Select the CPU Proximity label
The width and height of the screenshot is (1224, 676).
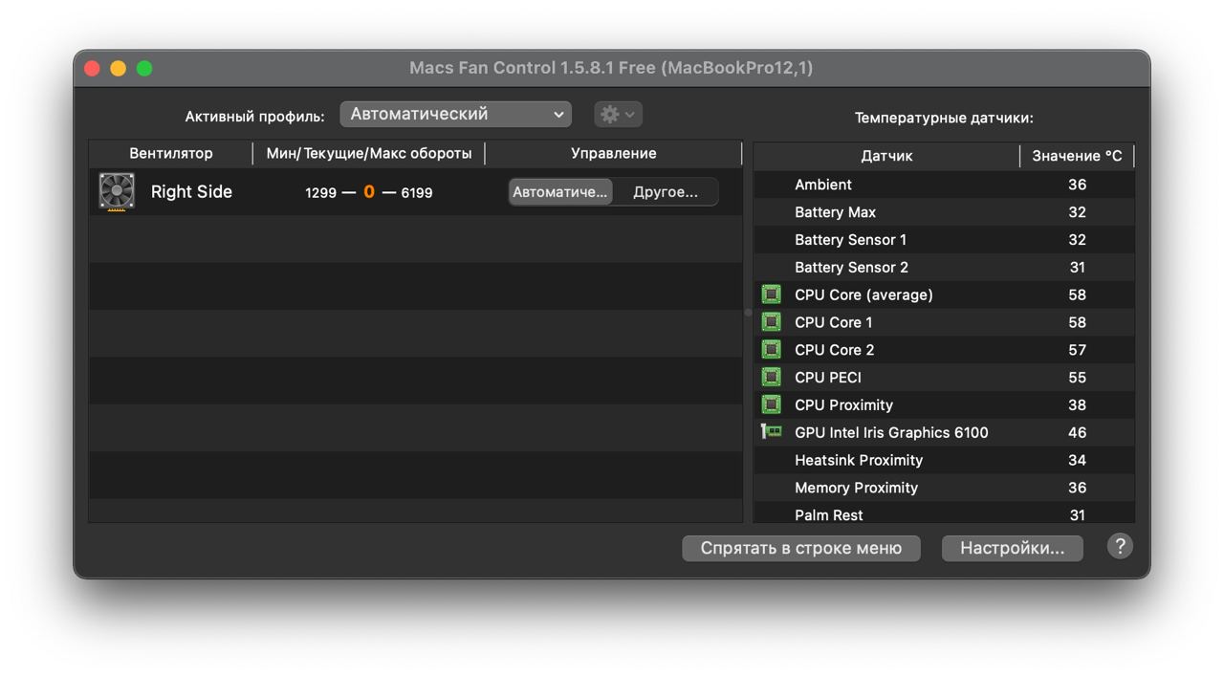[x=843, y=404]
